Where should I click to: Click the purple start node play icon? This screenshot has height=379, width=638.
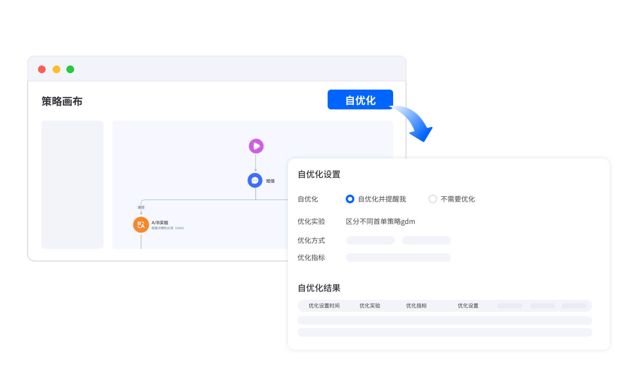pyautogui.click(x=256, y=146)
